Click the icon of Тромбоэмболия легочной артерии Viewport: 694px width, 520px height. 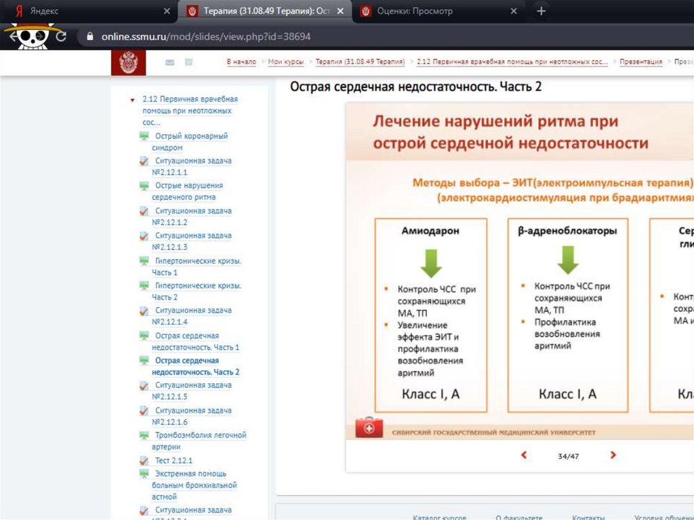(144, 435)
